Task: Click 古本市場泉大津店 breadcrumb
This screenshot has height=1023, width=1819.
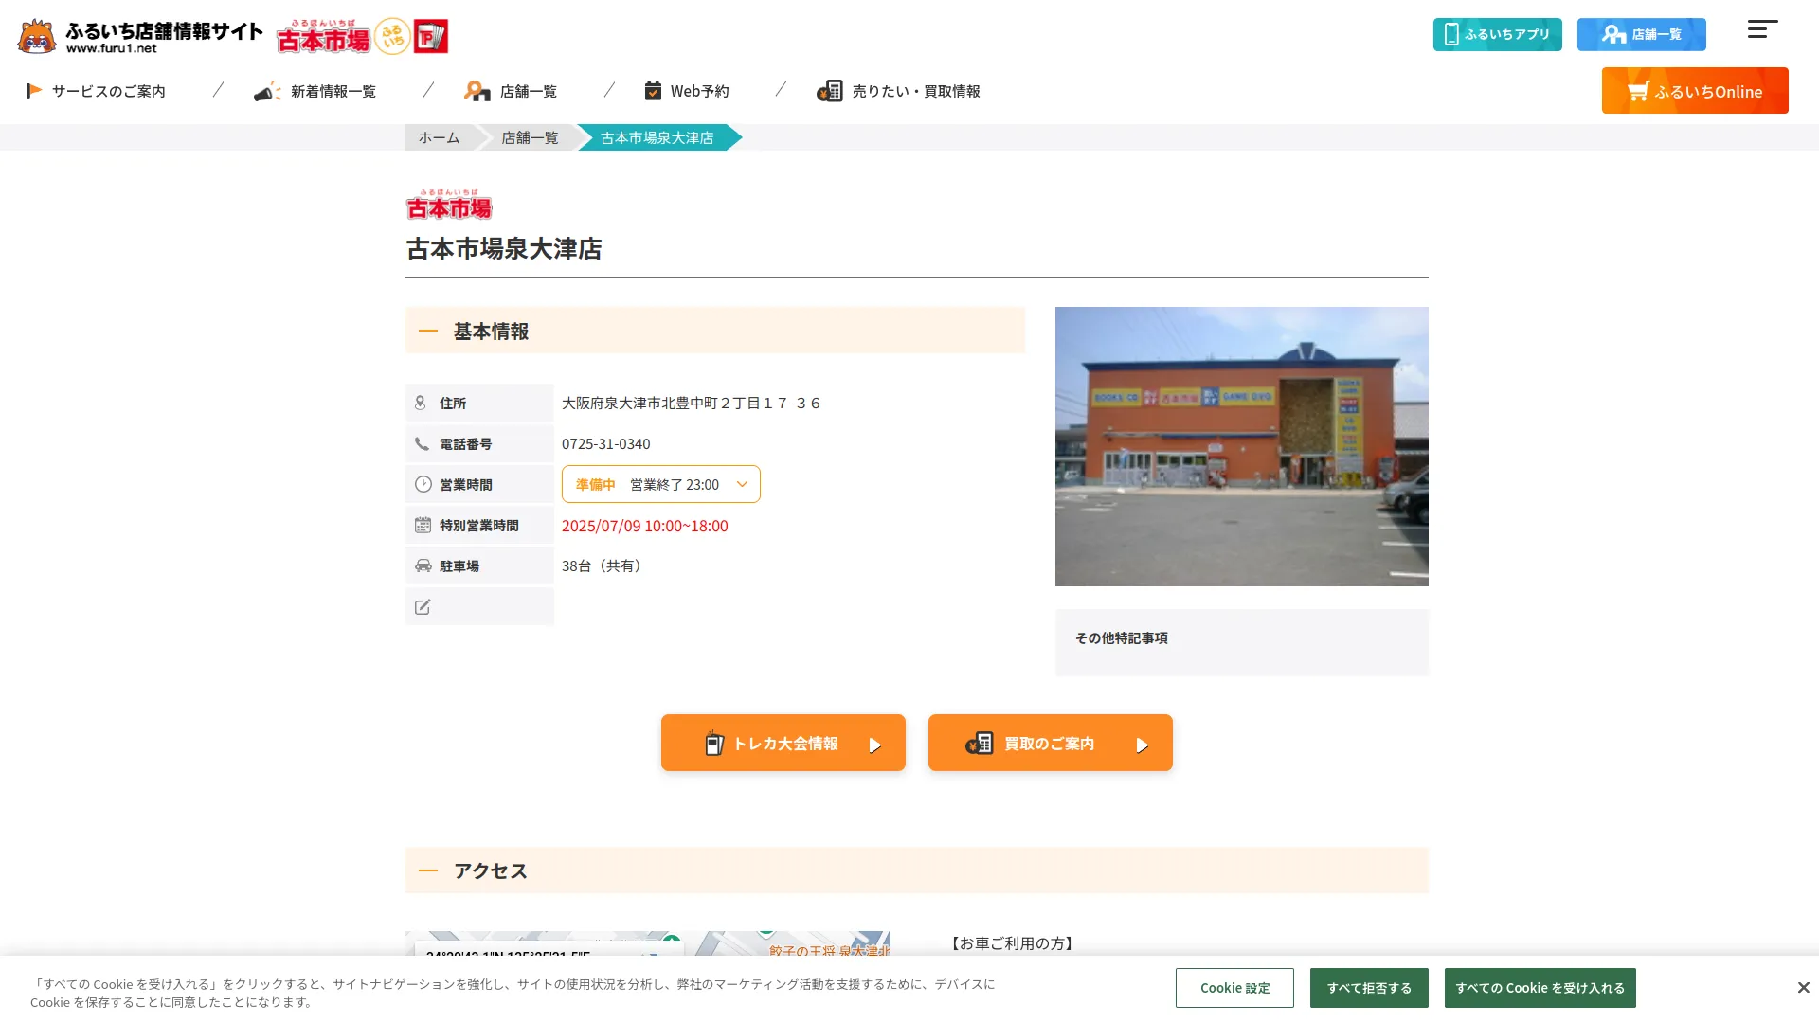Action: [x=657, y=137]
